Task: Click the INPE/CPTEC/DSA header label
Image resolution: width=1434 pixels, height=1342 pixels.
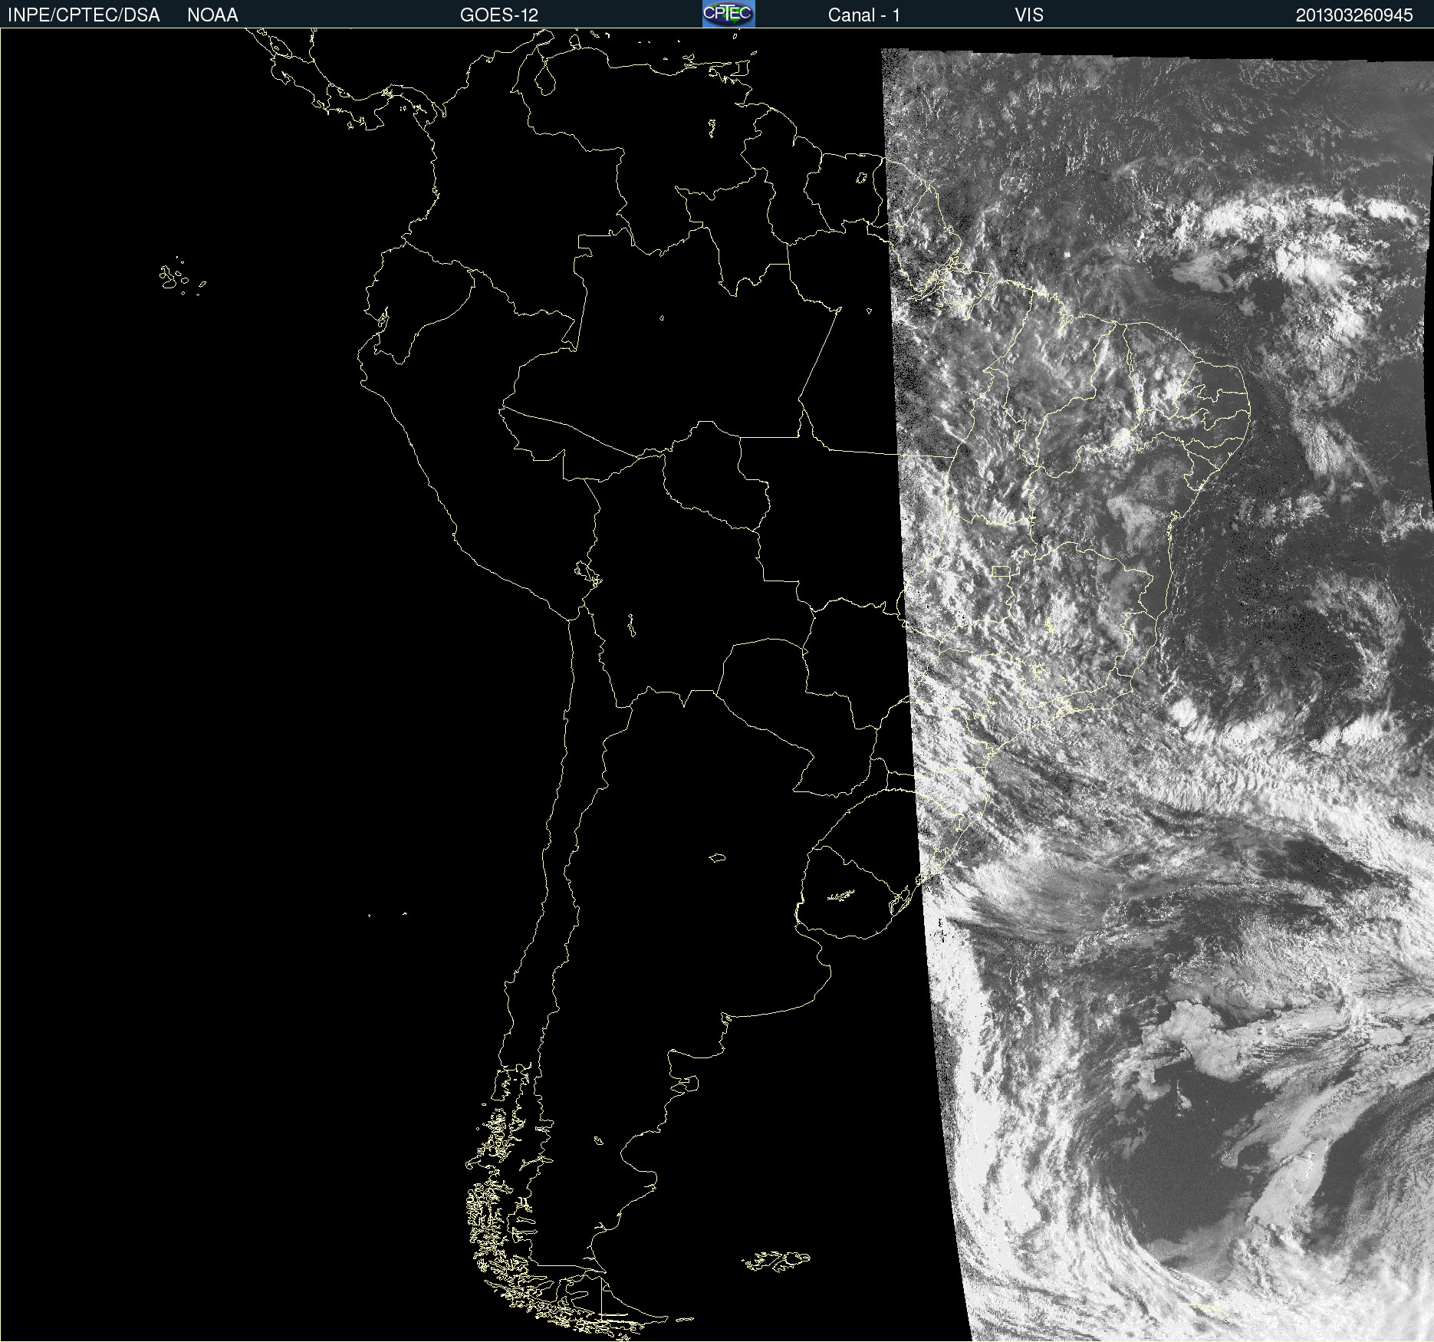Action: (84, 15)
